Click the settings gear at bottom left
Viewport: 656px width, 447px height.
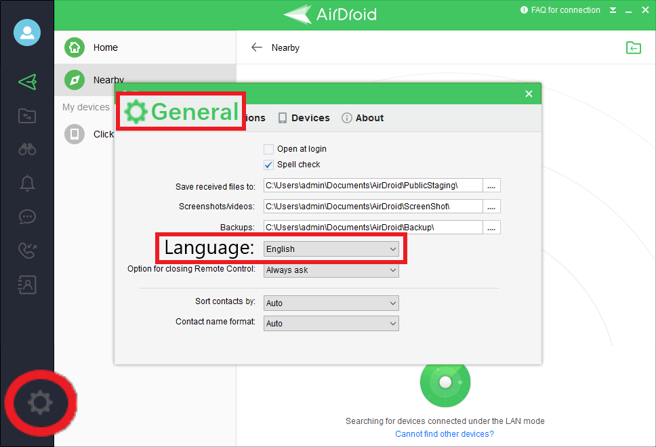tap(39, 402)
